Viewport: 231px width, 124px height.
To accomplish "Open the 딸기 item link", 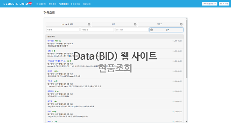I will coord(49,121).
